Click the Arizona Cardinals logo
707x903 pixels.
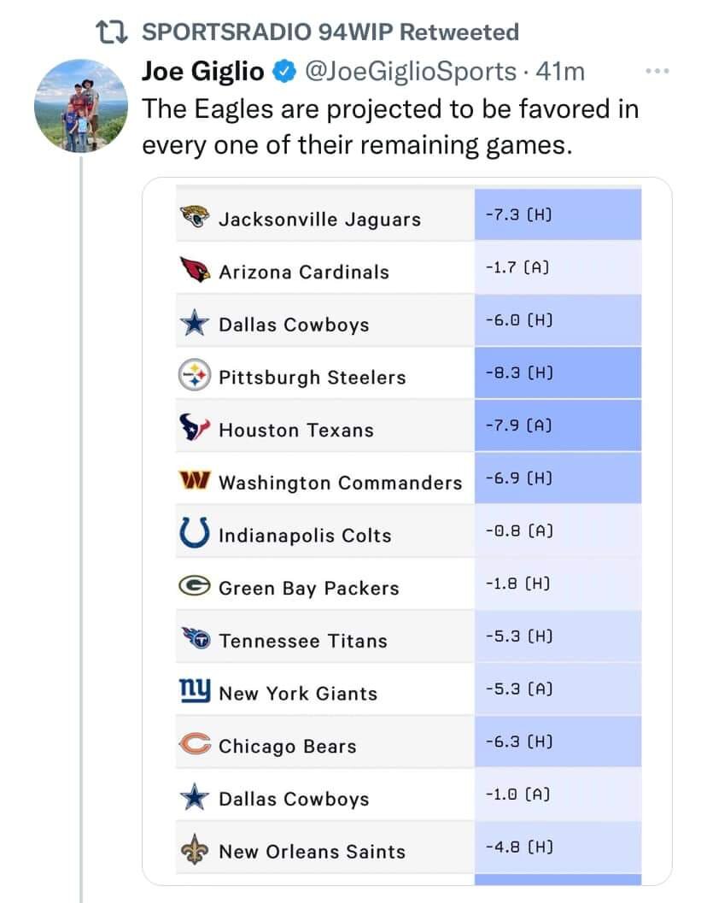[x=195, y=271]
